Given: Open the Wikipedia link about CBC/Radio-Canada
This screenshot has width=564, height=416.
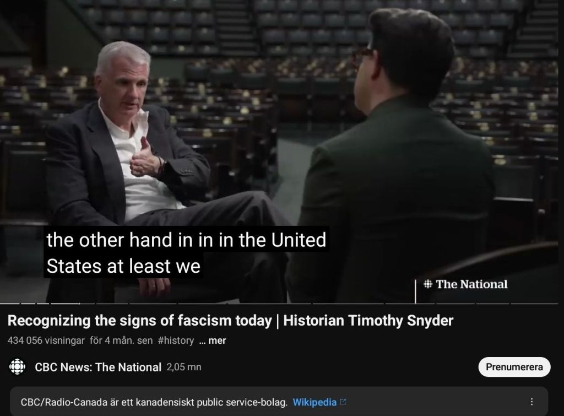Looking at the screenshot, I should coord(314,402).
